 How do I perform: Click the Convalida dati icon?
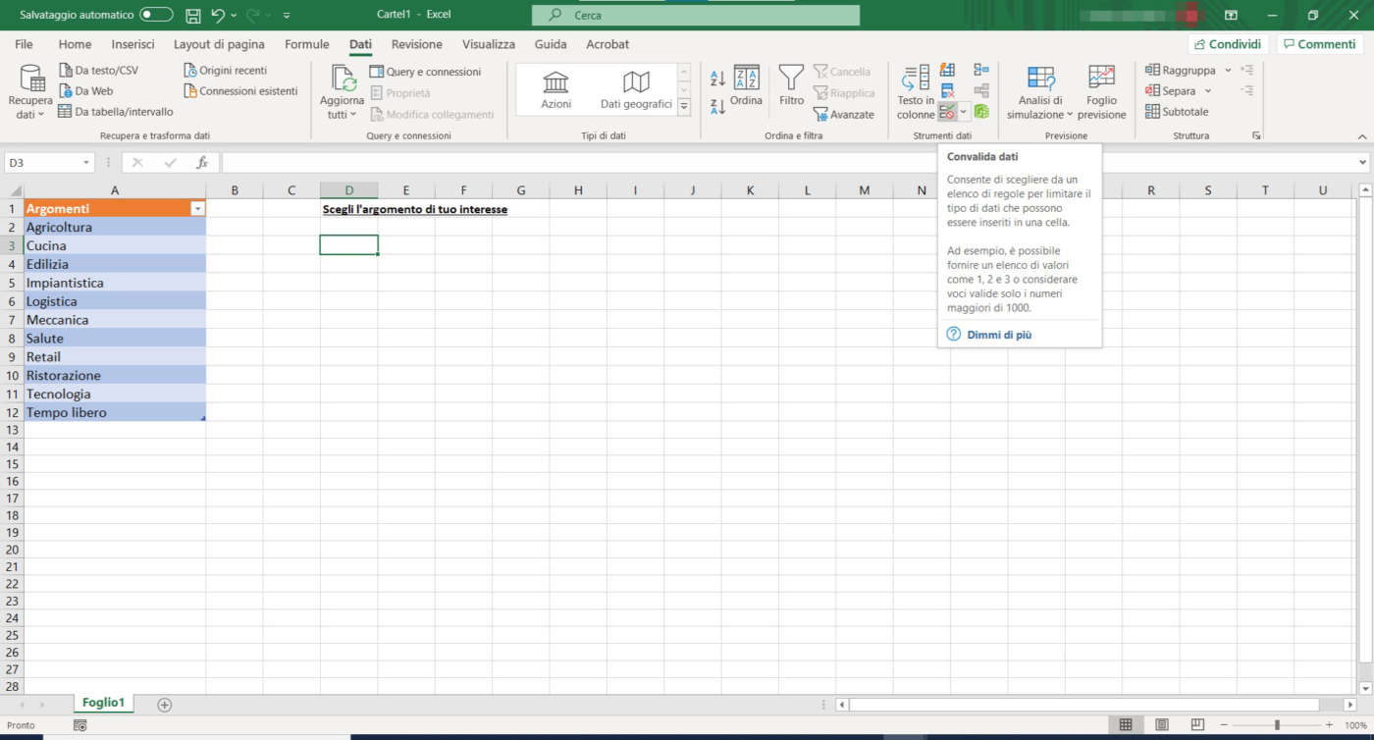(947, 112)
